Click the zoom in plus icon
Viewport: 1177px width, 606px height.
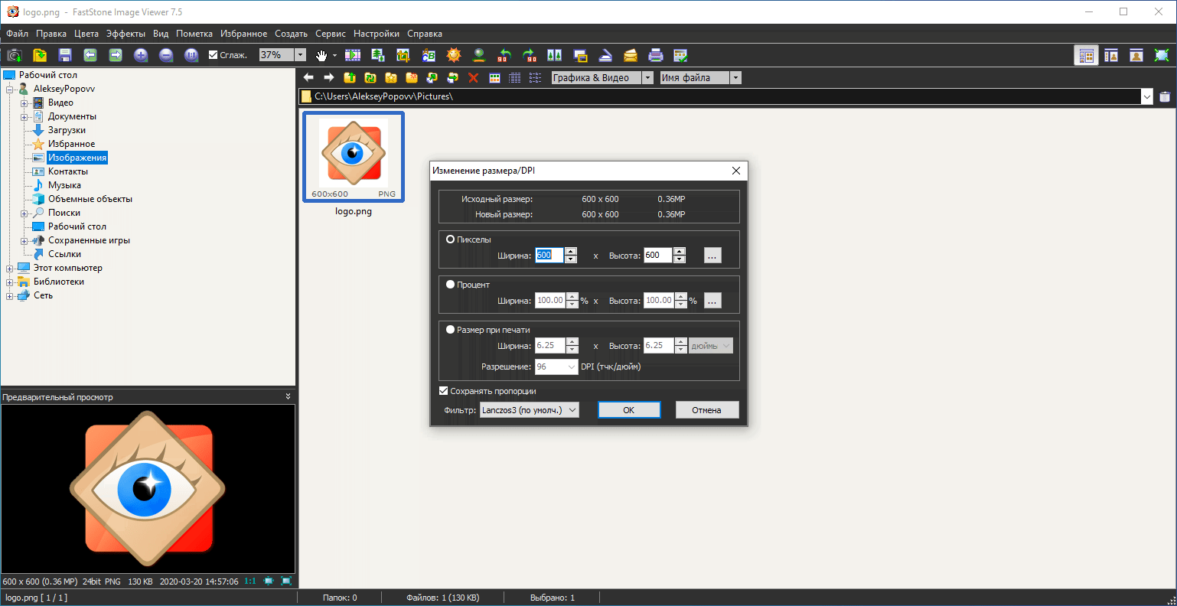[141, 55]
